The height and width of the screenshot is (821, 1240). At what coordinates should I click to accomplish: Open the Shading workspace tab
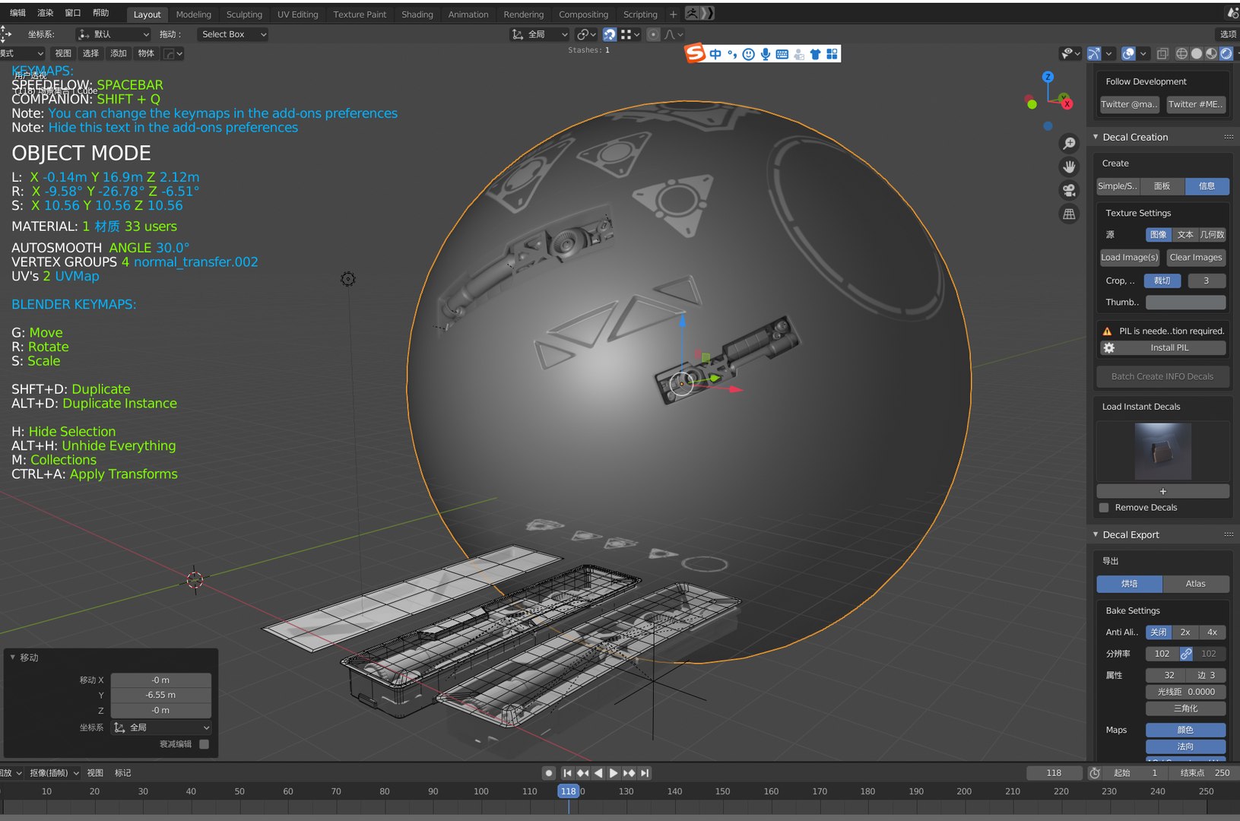[417, 14]
